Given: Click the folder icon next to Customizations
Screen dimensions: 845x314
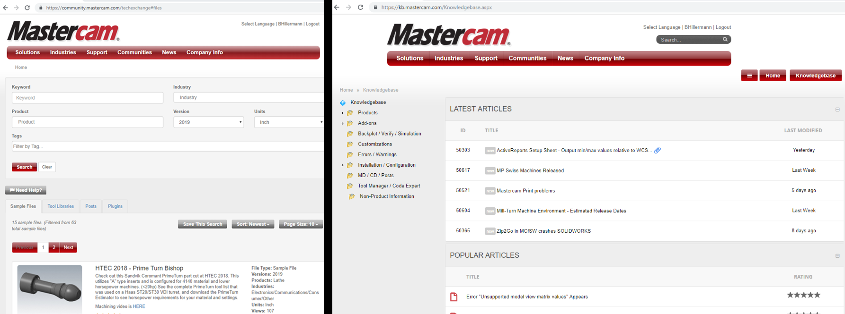Looking at the screenshot, I should 350,144.
